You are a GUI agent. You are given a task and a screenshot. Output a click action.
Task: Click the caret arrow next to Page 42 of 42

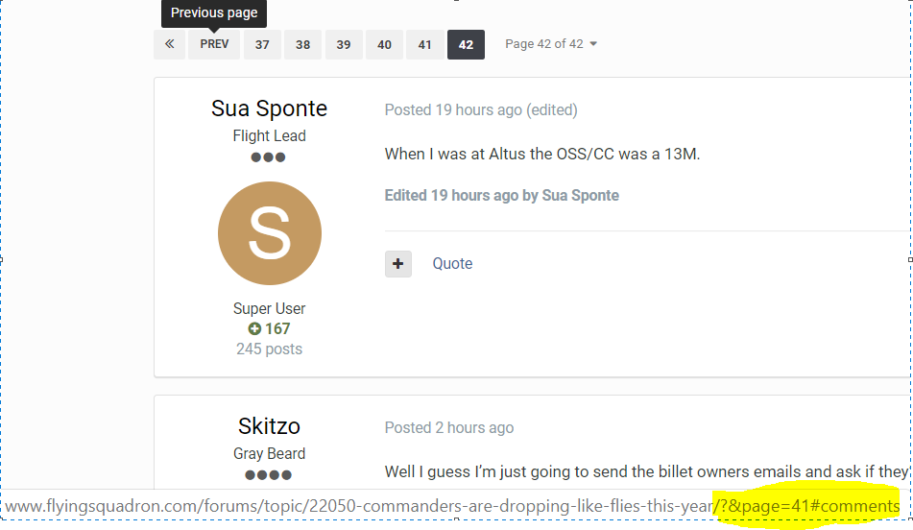(593, 44)
